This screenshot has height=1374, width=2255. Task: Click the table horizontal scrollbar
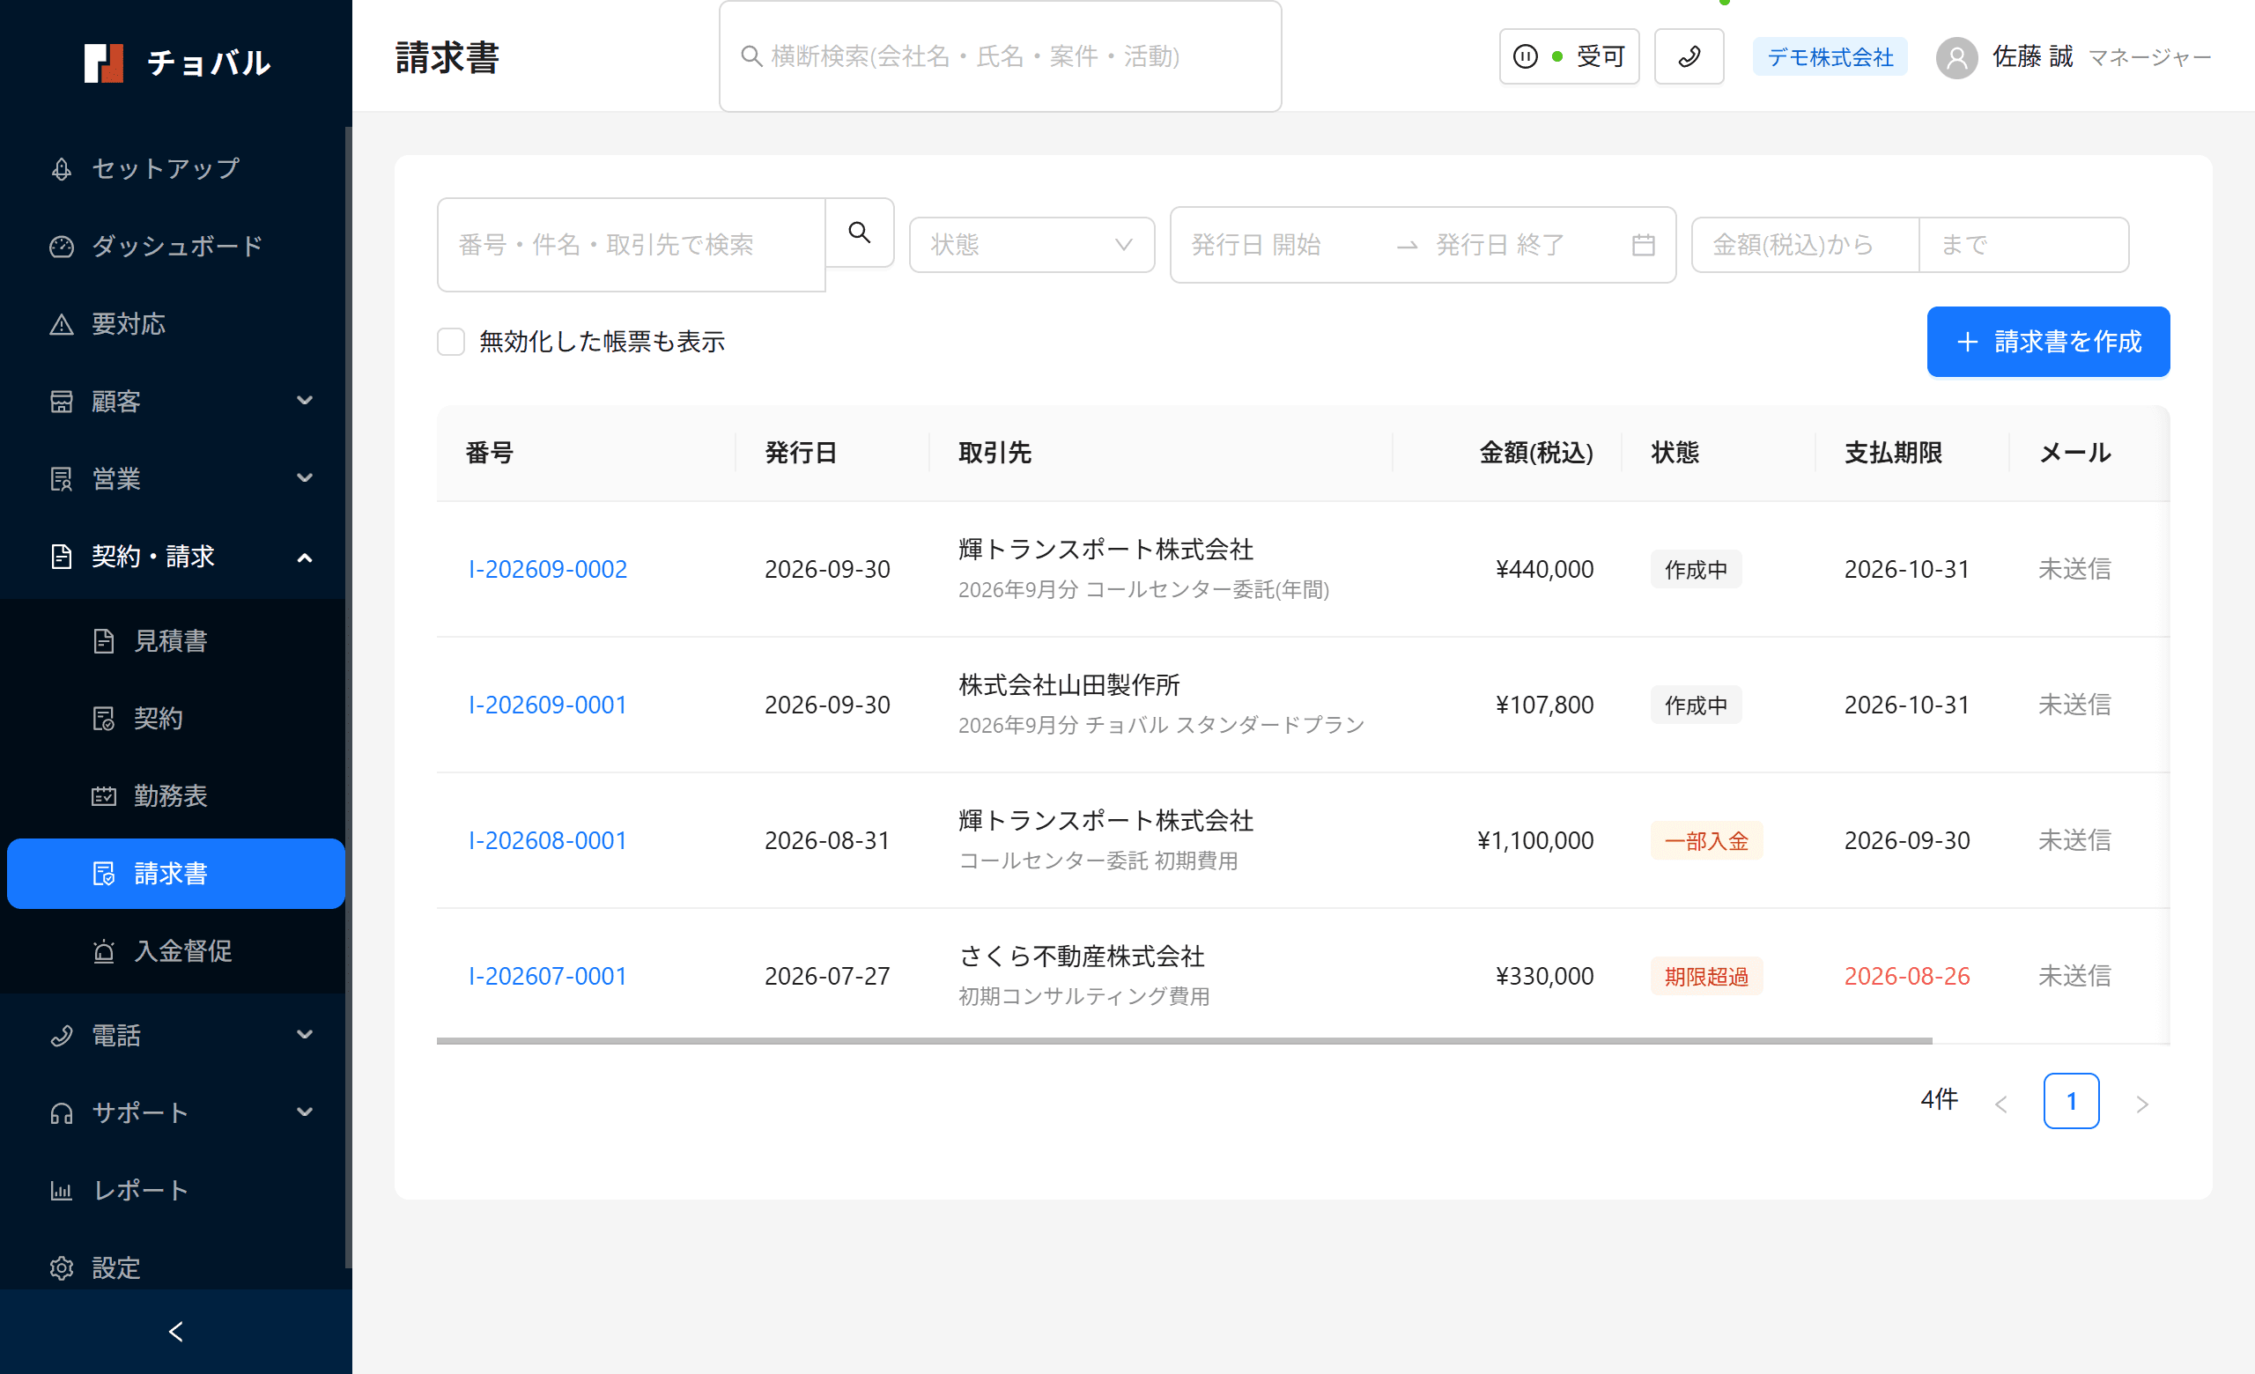pyautogui.click(x=1184, y=1041)
